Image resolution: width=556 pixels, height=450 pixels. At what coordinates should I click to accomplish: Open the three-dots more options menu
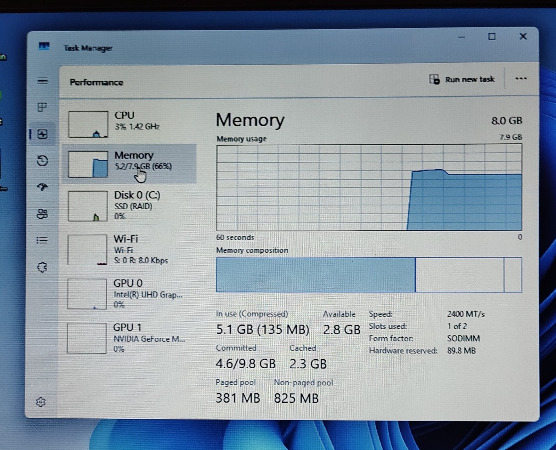coord(521,79)
